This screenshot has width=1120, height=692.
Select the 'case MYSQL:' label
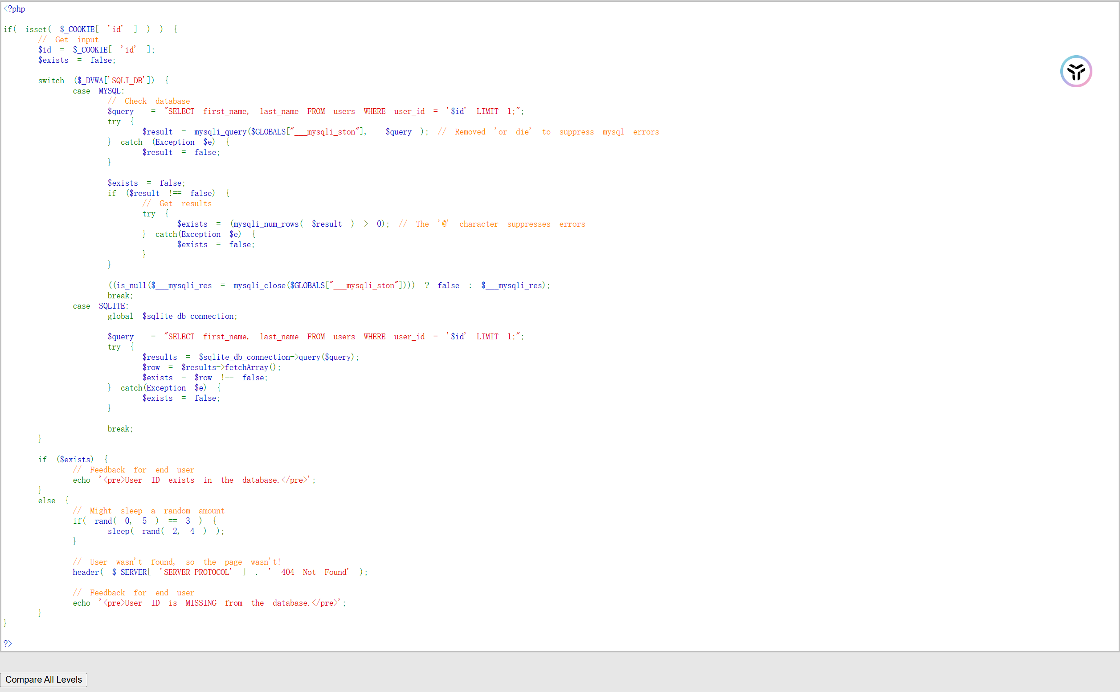click(98, 91)
